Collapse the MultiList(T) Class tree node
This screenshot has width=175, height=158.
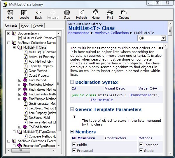[14, 47]
